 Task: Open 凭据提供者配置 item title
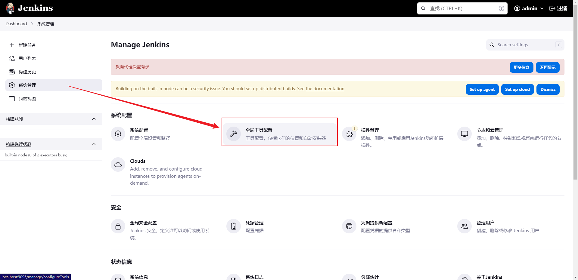tap(377, 223)
